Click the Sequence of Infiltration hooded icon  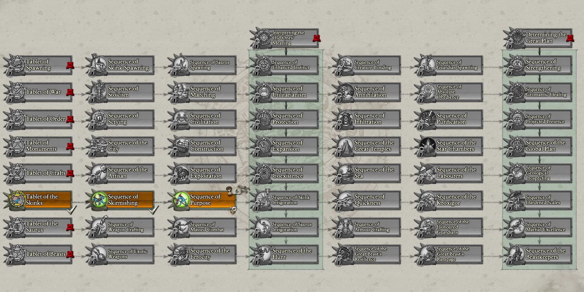pyautogui.click(x=346, y=119)
